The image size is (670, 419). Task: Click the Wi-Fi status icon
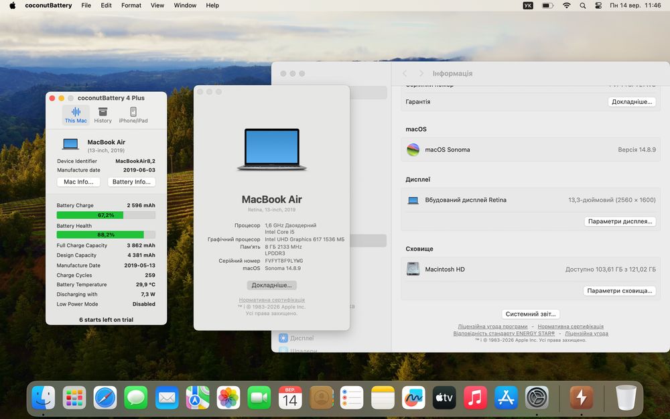point(567,5)
